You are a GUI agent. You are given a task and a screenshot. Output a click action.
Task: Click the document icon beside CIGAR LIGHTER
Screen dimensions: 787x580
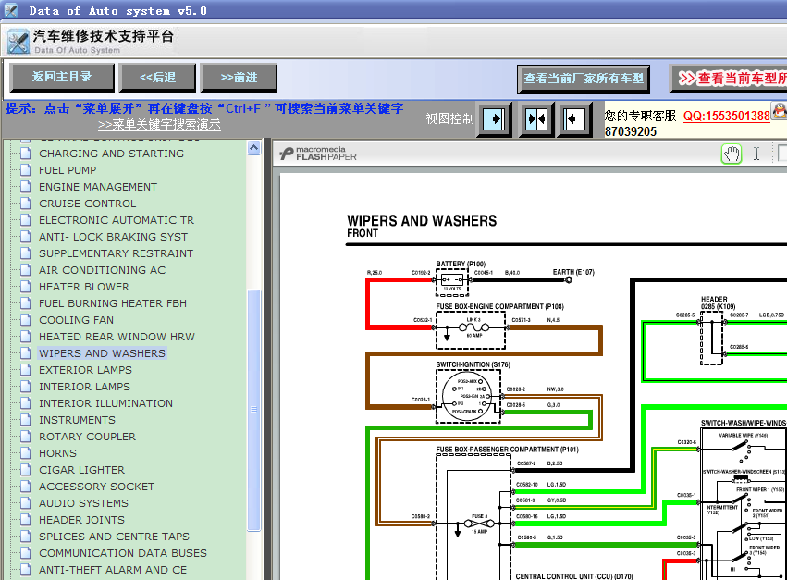click(x=26, y=470)
